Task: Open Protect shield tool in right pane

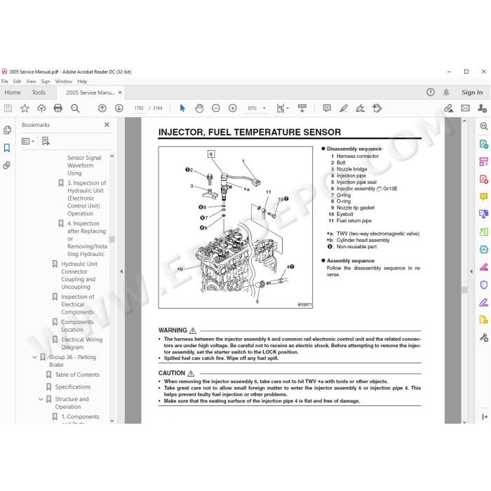Action: [483, 285]
